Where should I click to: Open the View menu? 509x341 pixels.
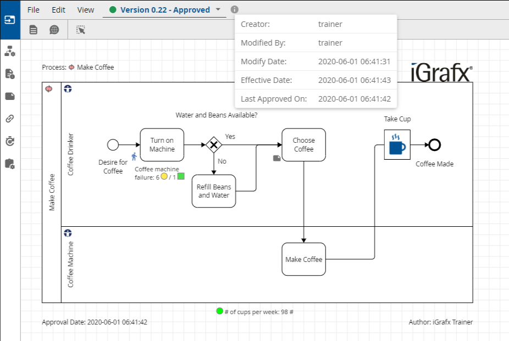click(86, 10)
